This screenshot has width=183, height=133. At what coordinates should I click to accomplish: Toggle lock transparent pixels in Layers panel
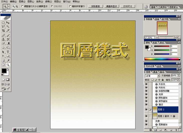(x=152, y=80)
